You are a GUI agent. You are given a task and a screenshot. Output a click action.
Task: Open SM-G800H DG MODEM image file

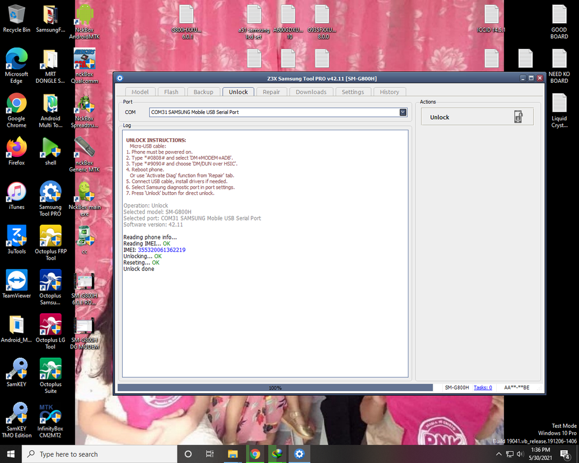tap(84, 332)
